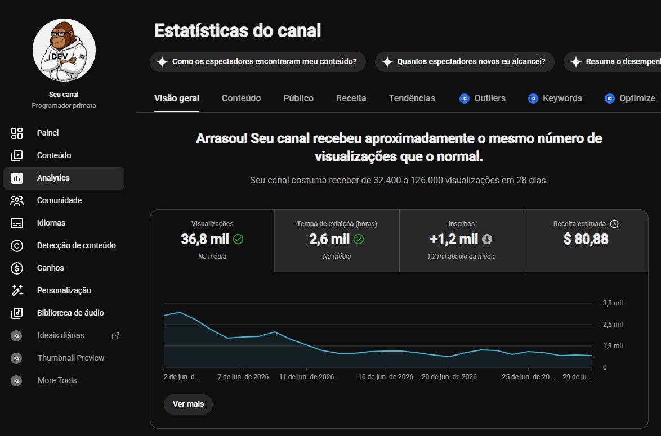Click the Conteúdo video library icon
The width and height of the screenshot is (661, 436).
[x=17, y=155]
